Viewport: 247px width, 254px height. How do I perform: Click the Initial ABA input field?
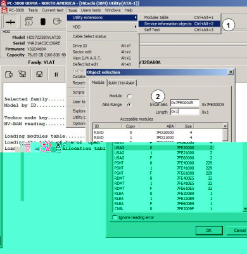(x=185, y=103)
